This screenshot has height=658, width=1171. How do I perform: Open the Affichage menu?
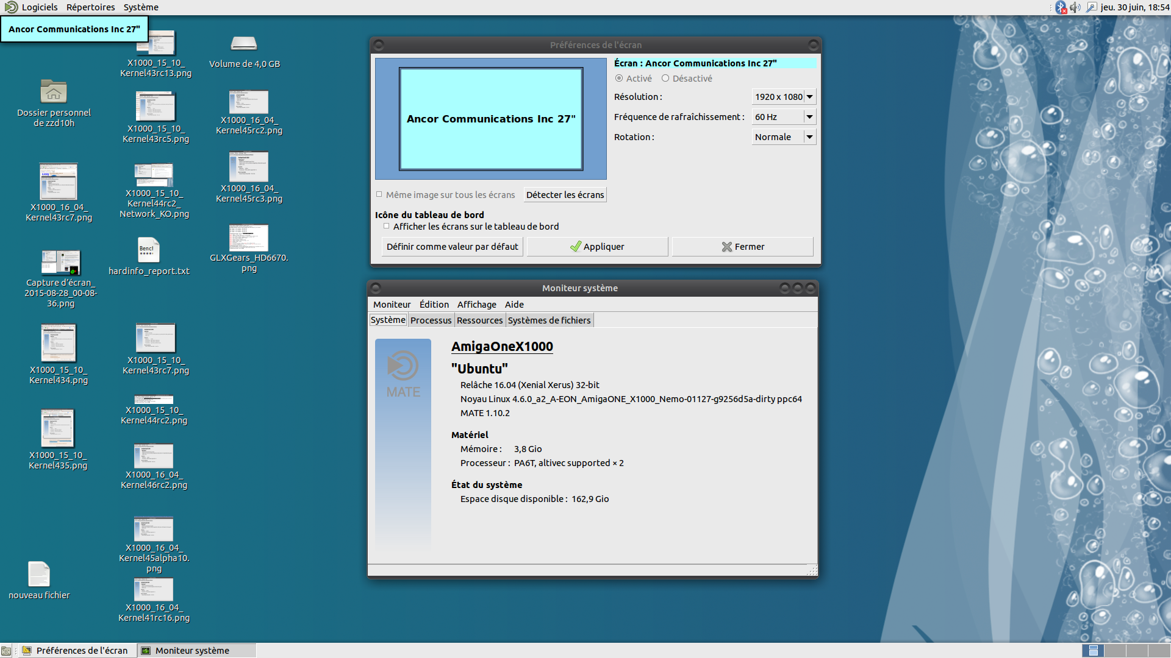click(x=476, y=305)
